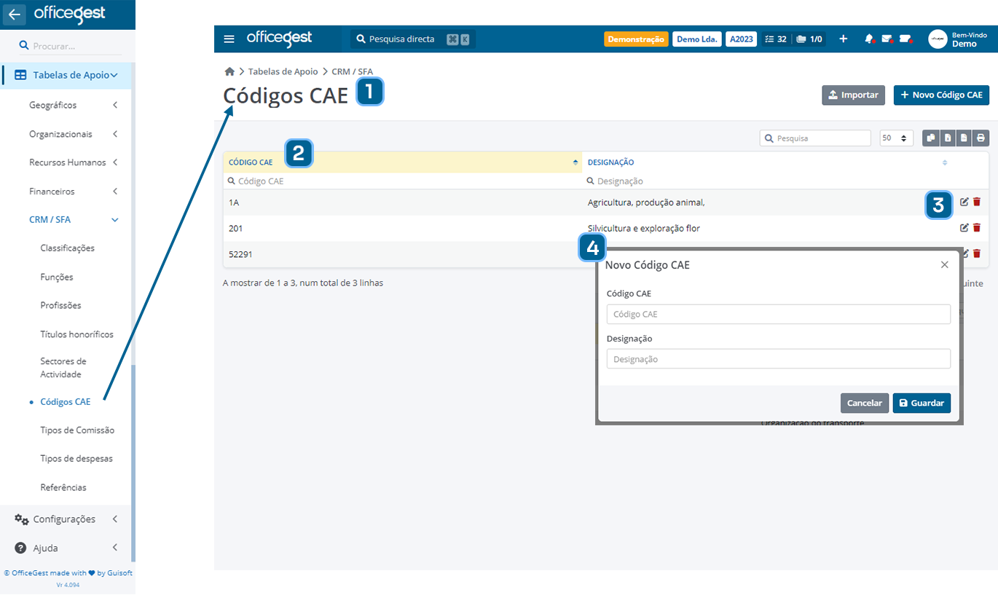Print the Códigos CAE table
This screenshot has height=595, width=998.
point(982,138)
